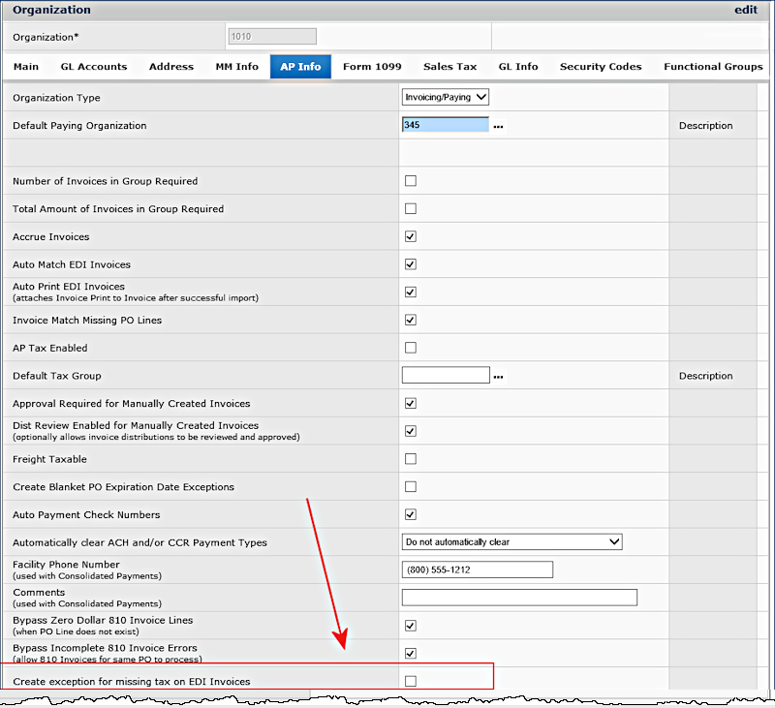Open the Organization Type dropdown
This screenshot has height=708, width=775.
click(446, 97)
